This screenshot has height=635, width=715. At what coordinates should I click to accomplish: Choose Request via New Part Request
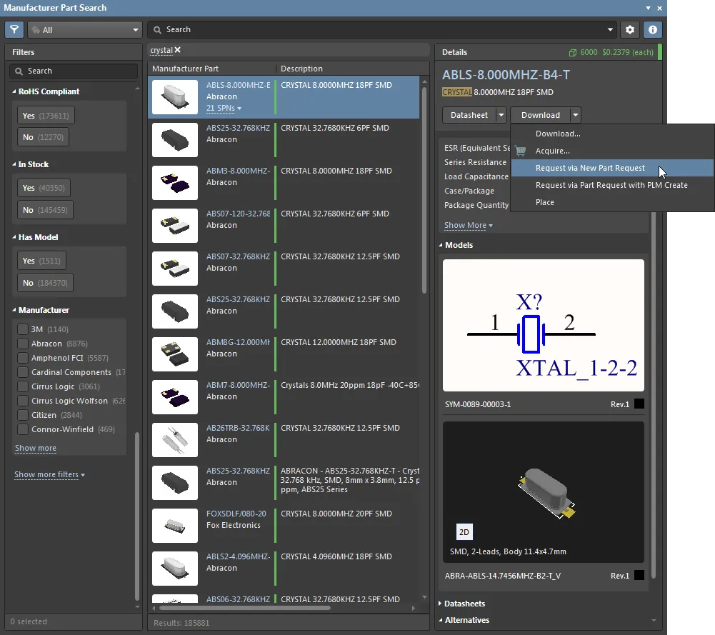[x=612, y=168]
